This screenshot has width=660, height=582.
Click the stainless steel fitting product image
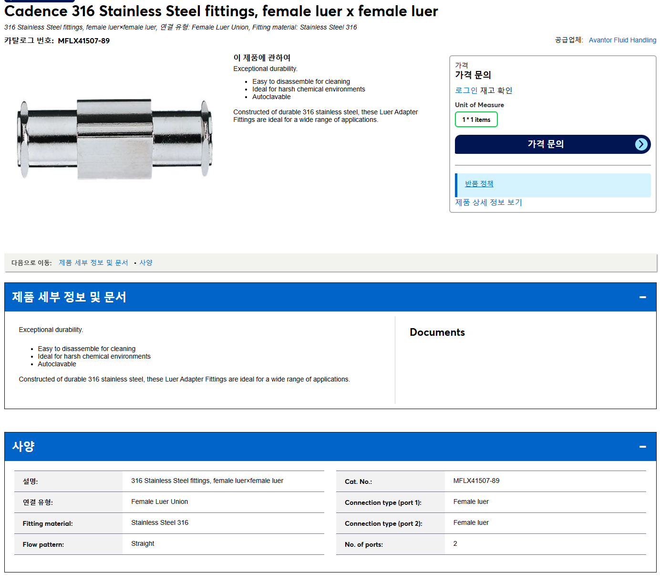114,139
